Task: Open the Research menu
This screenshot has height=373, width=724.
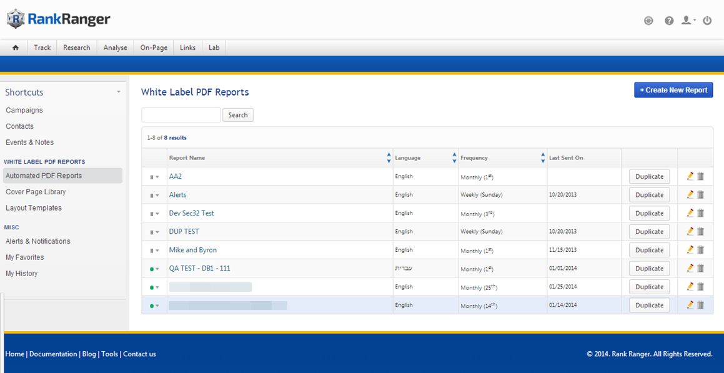Action: pyautogui.click(x=77, y=47)
